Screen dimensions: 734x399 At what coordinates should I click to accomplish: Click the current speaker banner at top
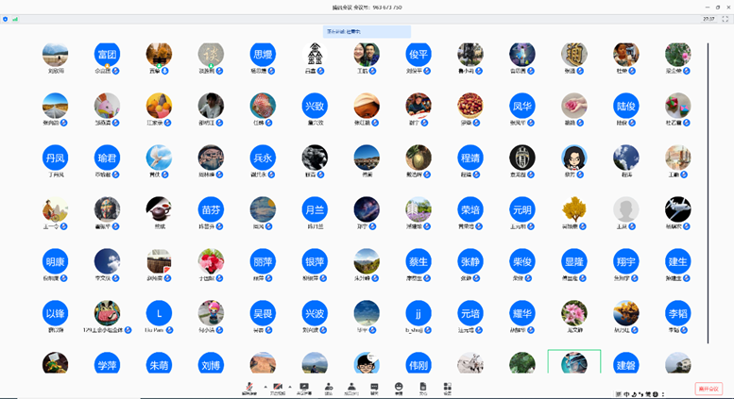[x=367, y=31]
